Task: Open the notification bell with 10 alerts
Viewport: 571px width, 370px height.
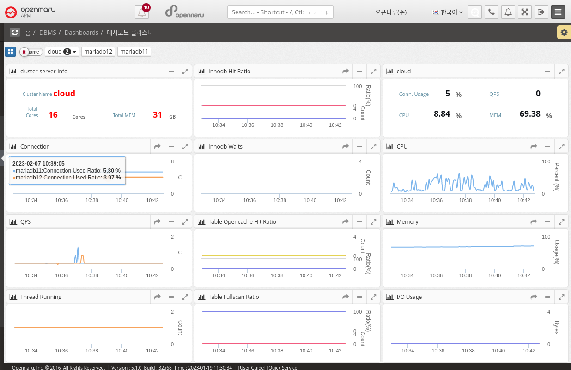Action: click(142, 12)
